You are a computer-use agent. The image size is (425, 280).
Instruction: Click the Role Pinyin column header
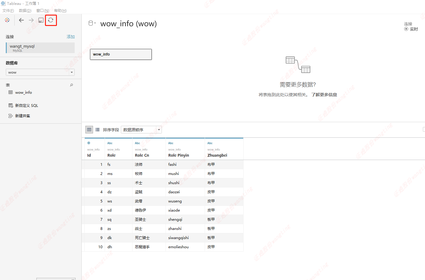179,155
